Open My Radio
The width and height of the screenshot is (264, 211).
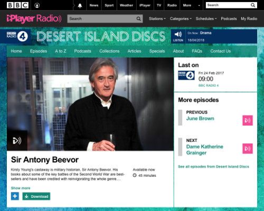pyautogui.click(x=249, y=18)
